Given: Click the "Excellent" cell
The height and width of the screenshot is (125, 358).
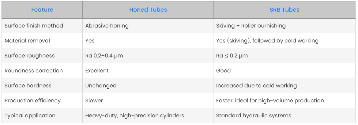Looking at the screenshot, I should click(x=97, y=71).
